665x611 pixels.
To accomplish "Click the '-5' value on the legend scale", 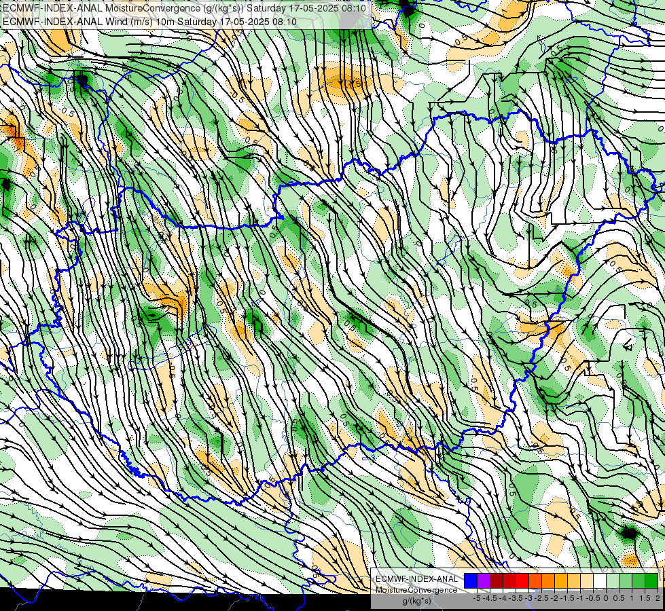I will click(x=477, y=598).
